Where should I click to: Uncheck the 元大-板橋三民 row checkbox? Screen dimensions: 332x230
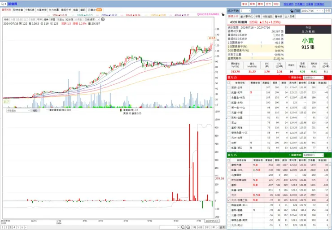pos(229,200)
